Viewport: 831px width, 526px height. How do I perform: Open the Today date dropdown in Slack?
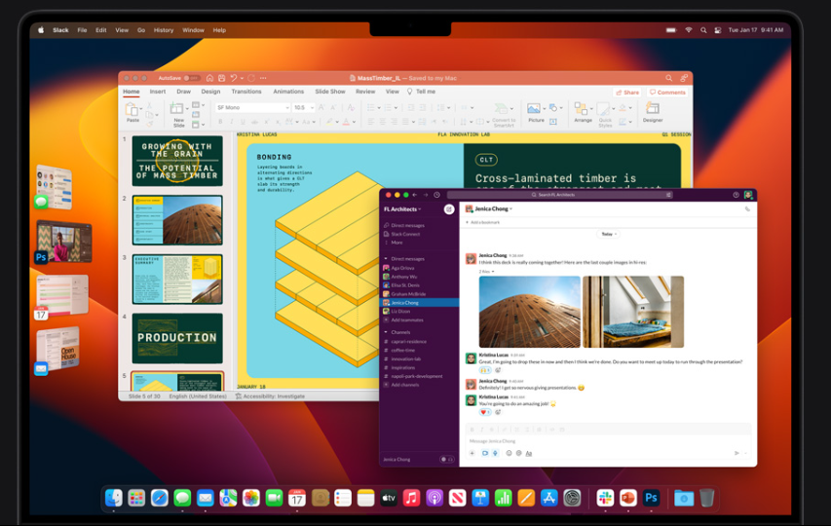pyautogui.click(x=609, y=234)
